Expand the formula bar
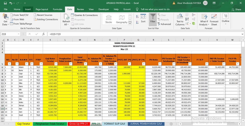This screenshot has width=245, height=126. (x=242, y=34)
